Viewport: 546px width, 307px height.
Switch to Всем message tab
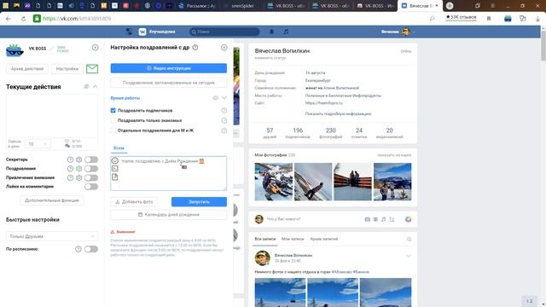point(119,148)
